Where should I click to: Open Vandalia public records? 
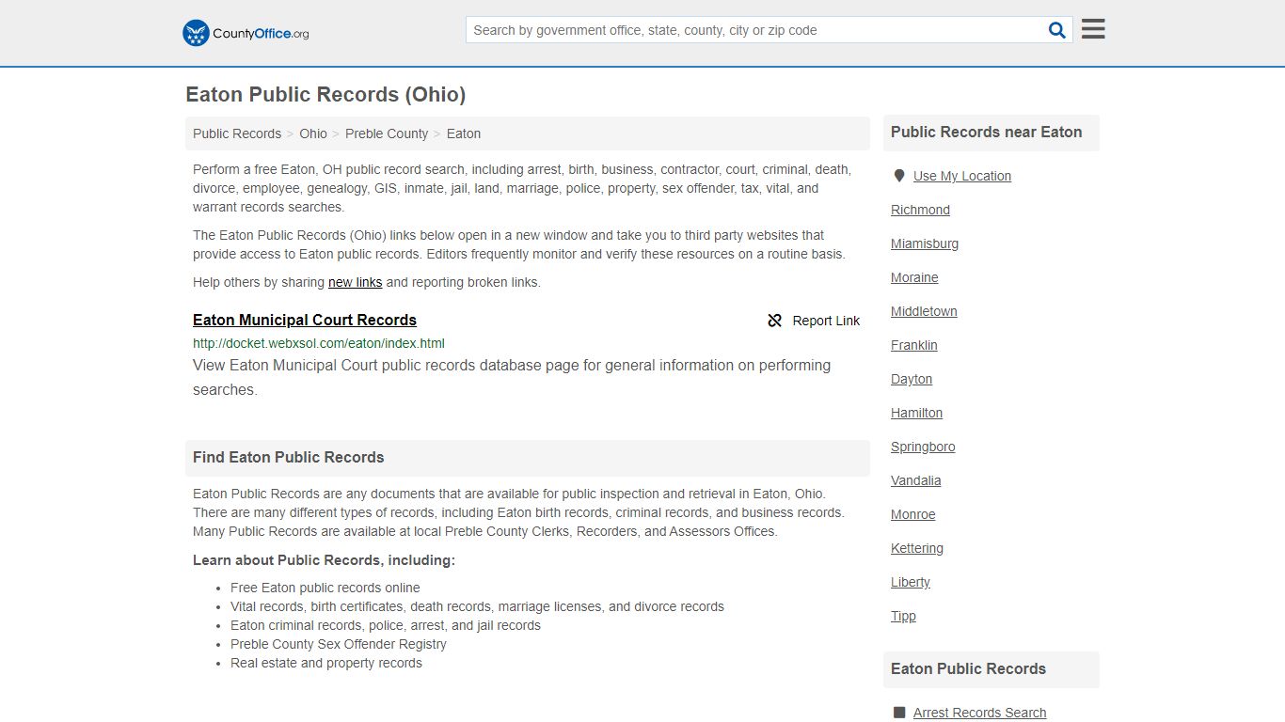[916, 480]
